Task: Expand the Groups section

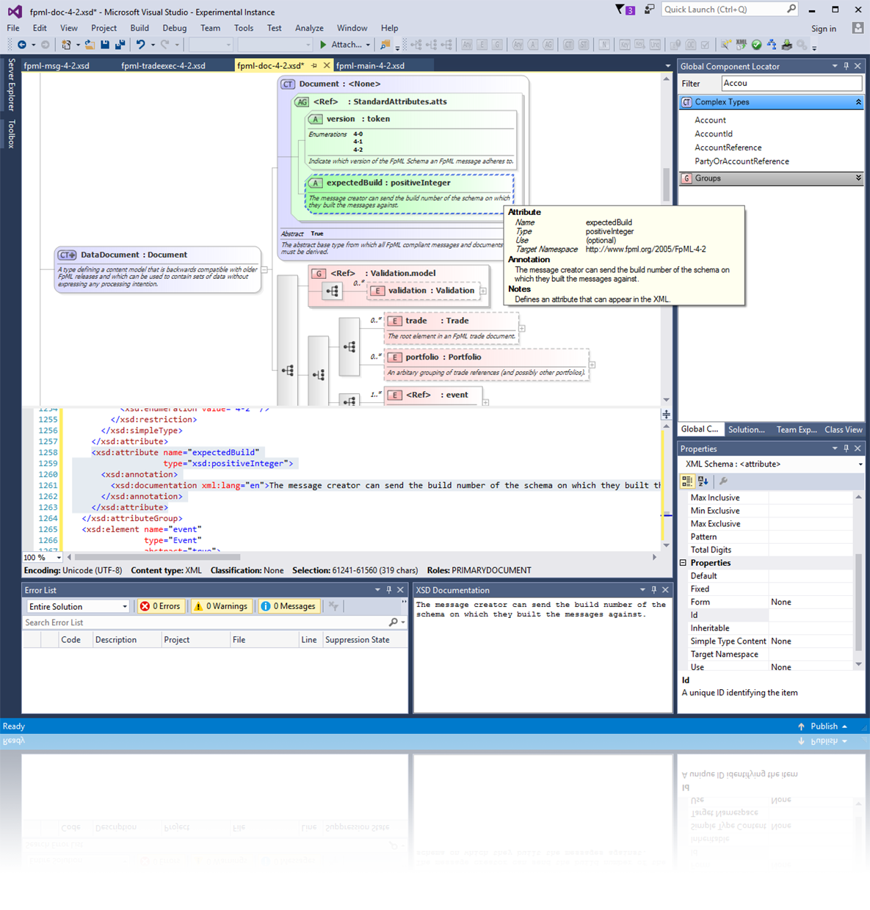Action: tap(858, 178)
